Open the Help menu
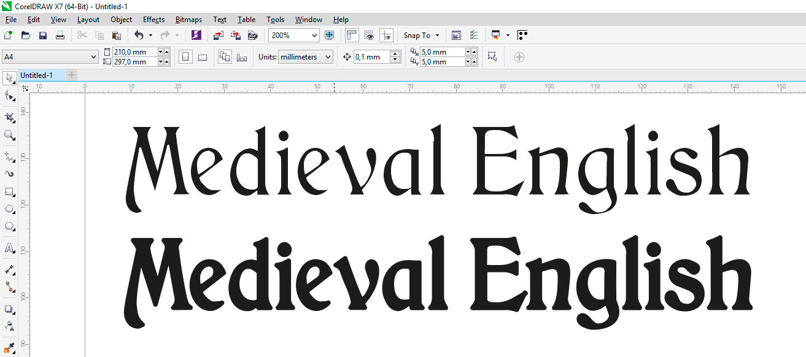 (341, 20)
